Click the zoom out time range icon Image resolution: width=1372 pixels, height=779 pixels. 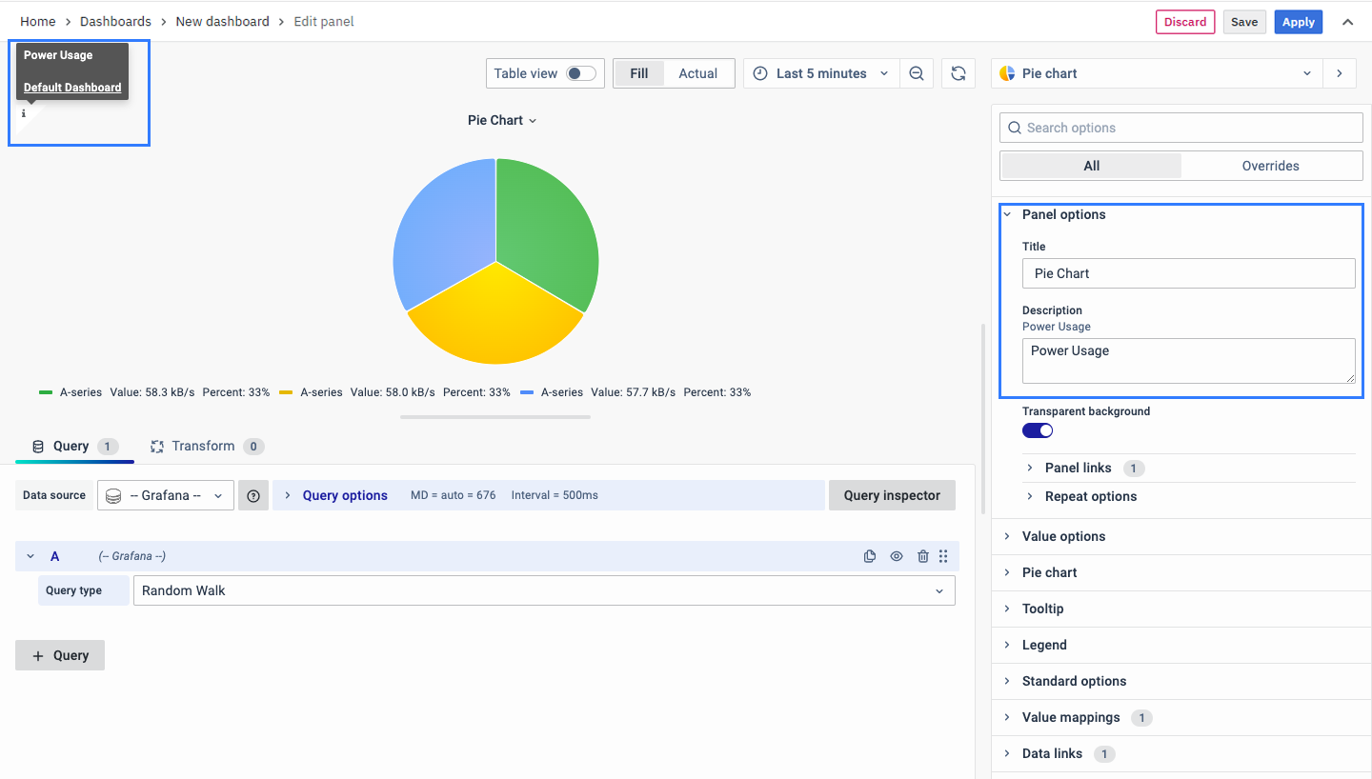coord(916,73)
